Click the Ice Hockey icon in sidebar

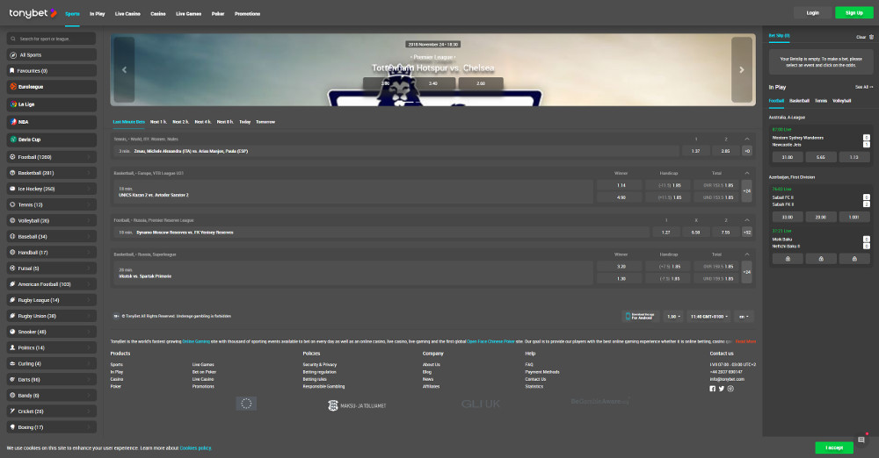[x=12, y=189]
